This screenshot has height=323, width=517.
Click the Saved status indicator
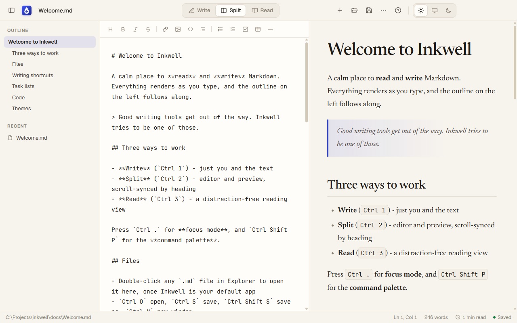tap(502, 317)
